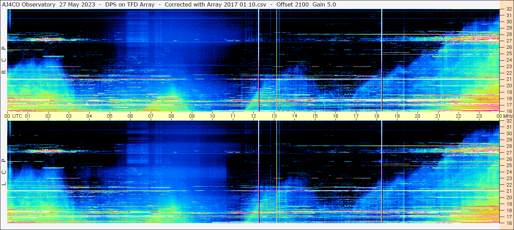Screen dimensions: 514x230
Task: Click the '00 UTC' time axis label
Action: (x=13, y=116)
